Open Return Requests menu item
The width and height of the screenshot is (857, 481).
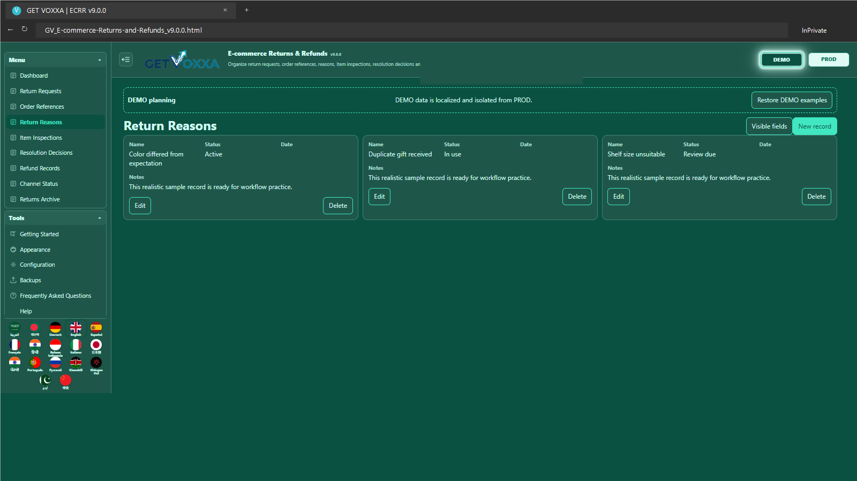pos(55,91)
